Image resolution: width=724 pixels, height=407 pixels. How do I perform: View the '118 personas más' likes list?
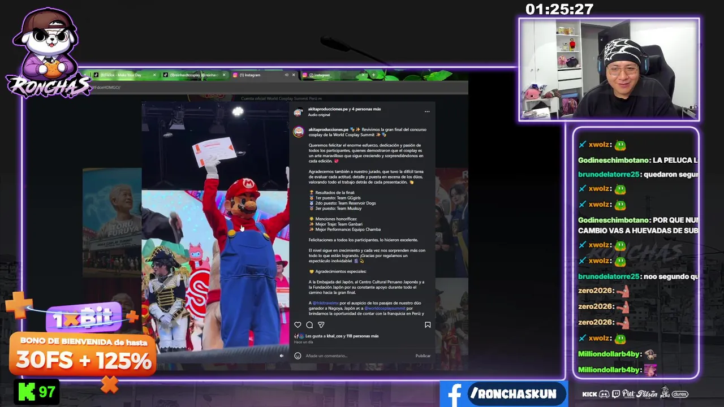362,336
